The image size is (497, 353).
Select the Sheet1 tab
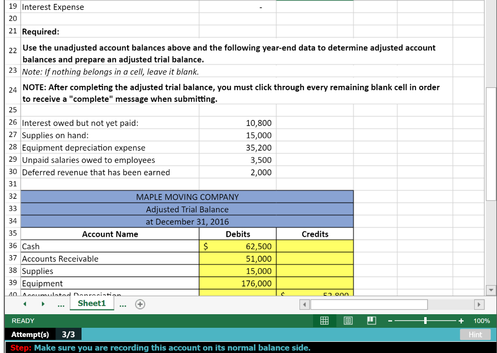(x=92, y=303)
